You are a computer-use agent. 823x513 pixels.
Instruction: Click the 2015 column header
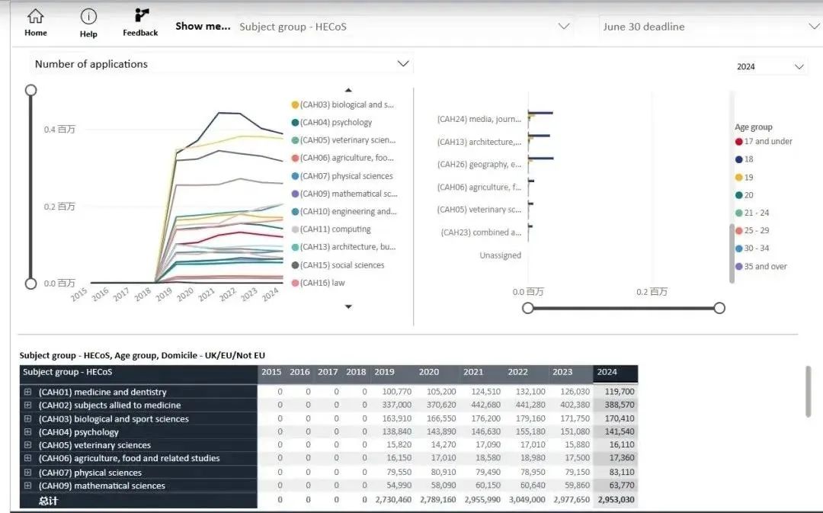[x=271, y=372]
